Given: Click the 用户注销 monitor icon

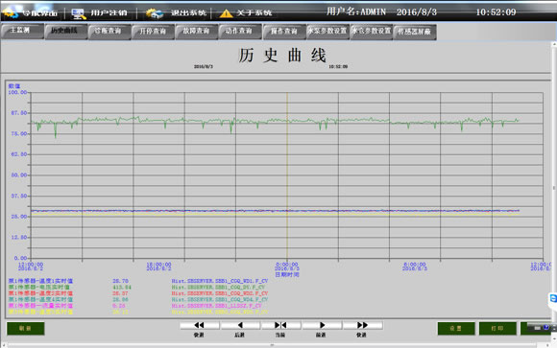Looking at the screenshot, I should (78, 13).
